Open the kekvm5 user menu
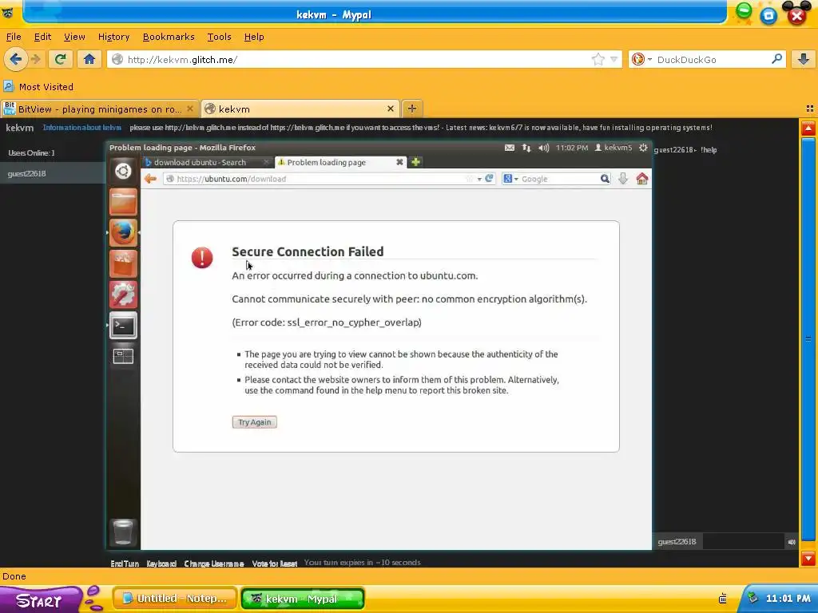Viewport: 818px width, 613px height. tap(613, 148)
